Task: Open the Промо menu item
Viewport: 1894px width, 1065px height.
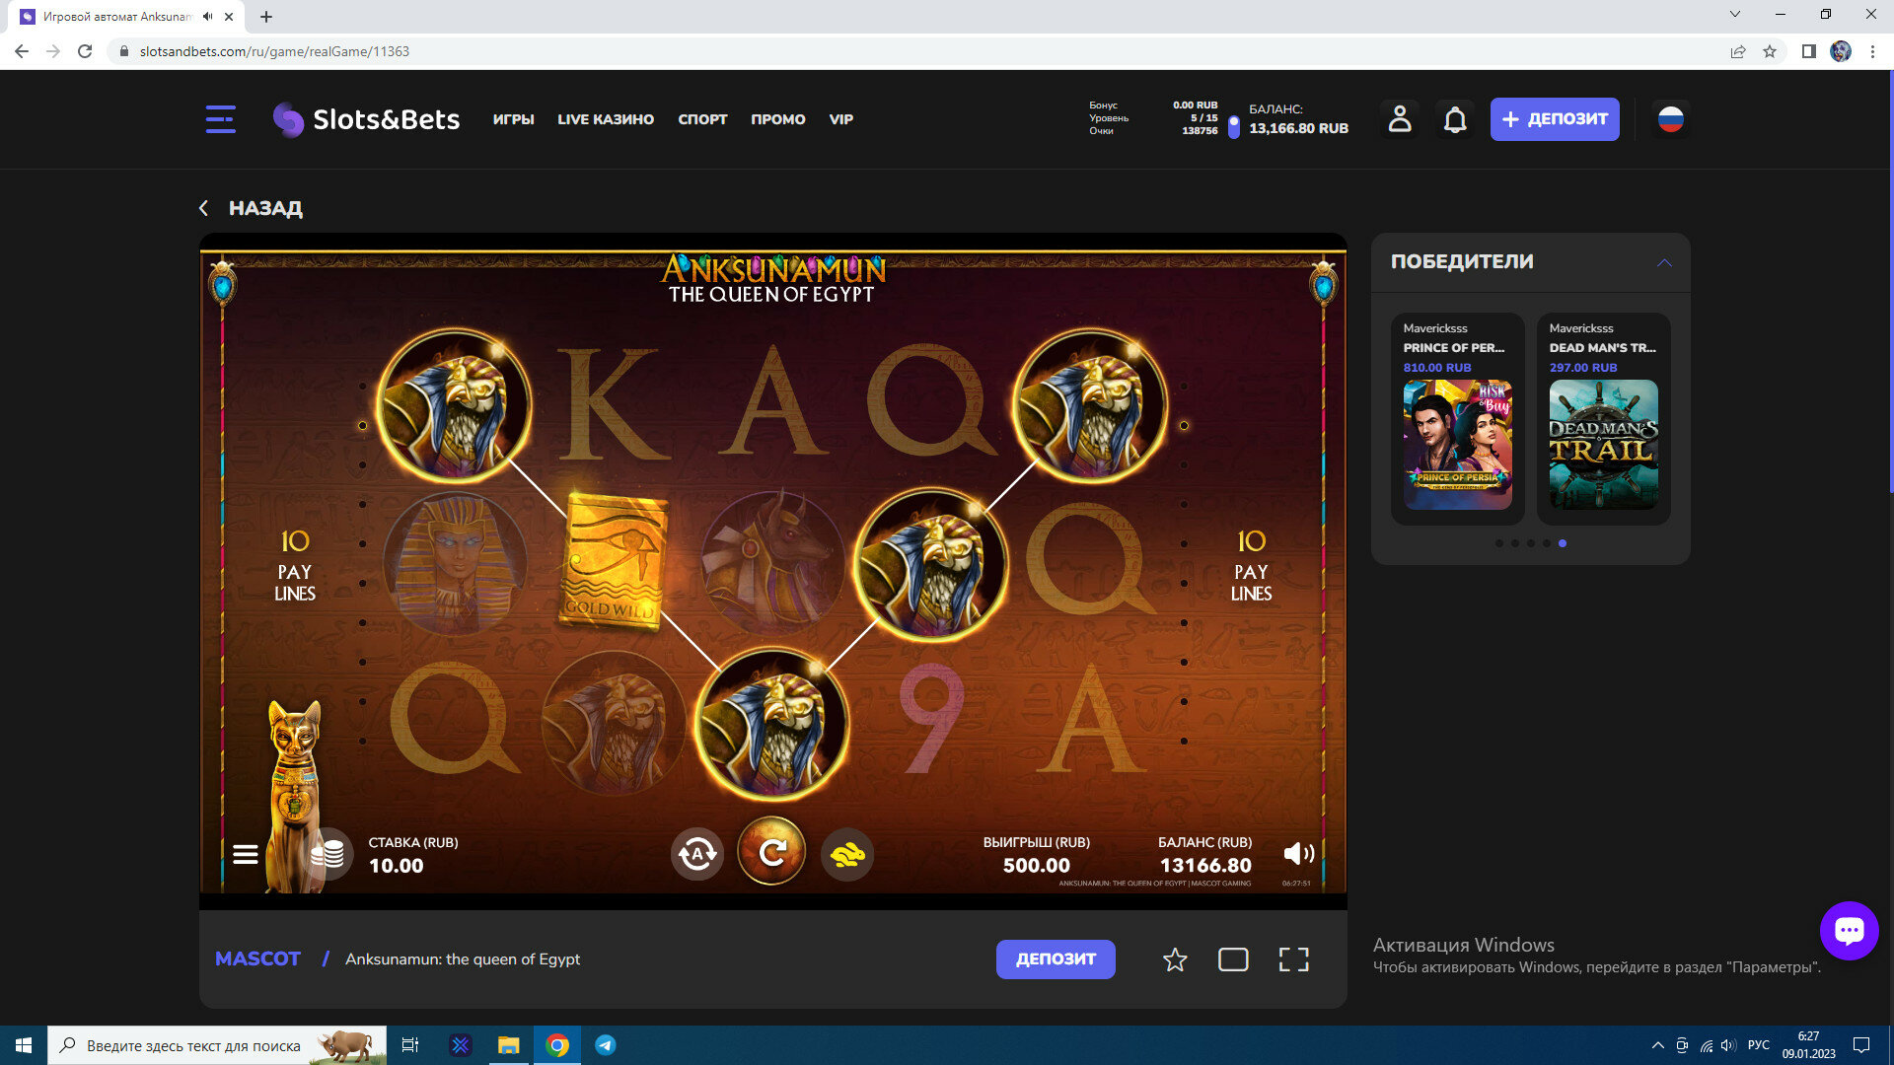Action: (x=777, y=119)
